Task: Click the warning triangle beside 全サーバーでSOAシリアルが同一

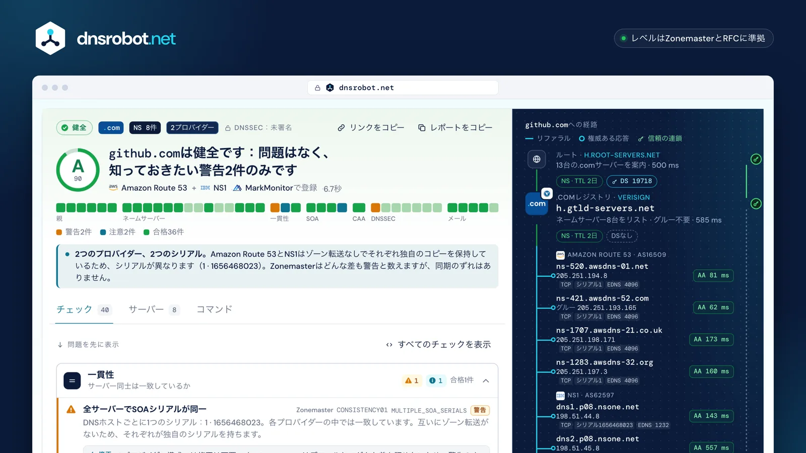Action: click(71, 410)
